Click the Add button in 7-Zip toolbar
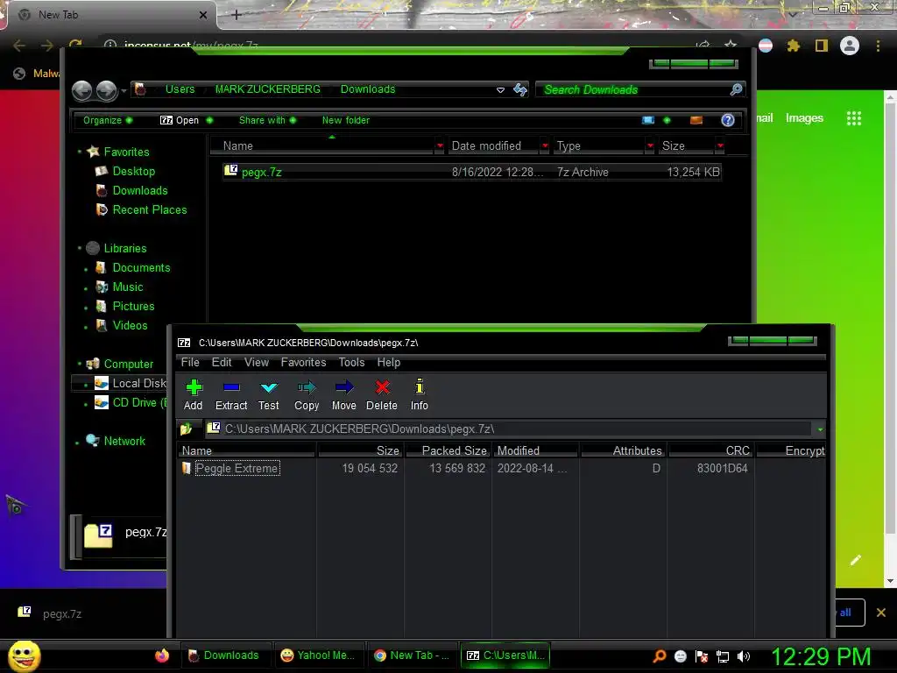Screen dimensions: 897x673 coord(194,394)
